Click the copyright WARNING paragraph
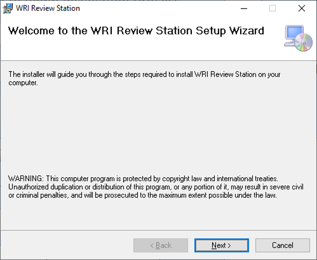317x260 pixels. 156,187
